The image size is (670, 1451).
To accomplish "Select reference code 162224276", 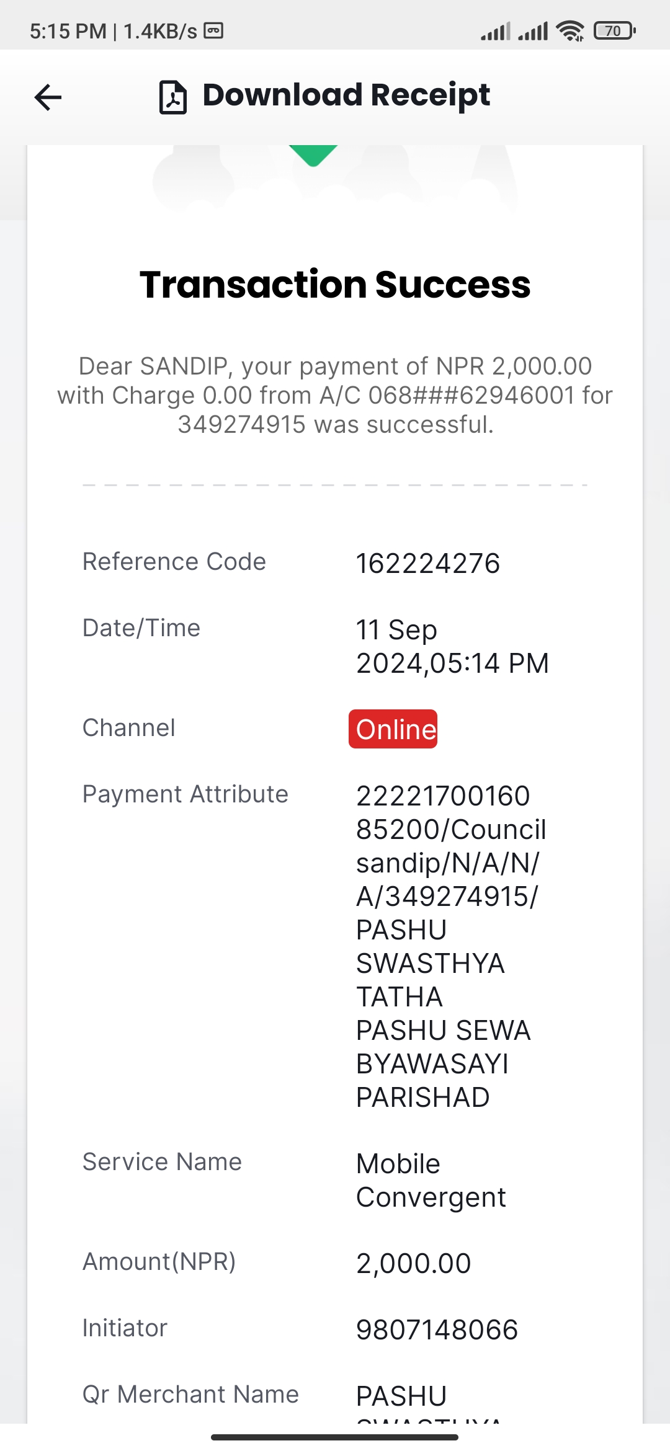I will pos(427,564).
